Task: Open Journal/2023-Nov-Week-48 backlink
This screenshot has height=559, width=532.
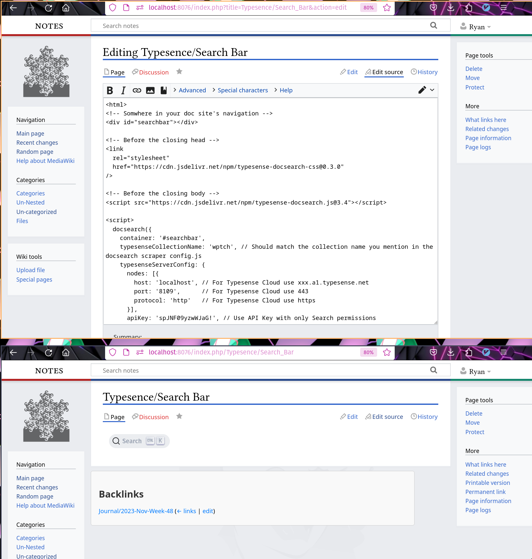Action: click(136, 511)
